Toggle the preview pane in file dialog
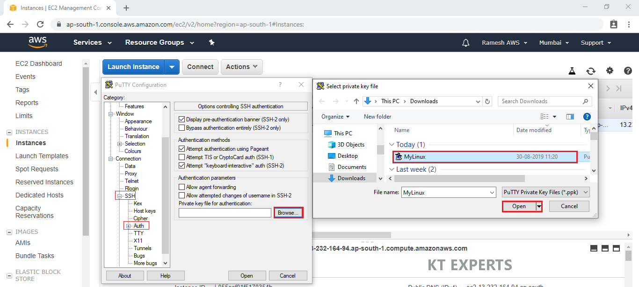639x287 pixels. (570, 117)
